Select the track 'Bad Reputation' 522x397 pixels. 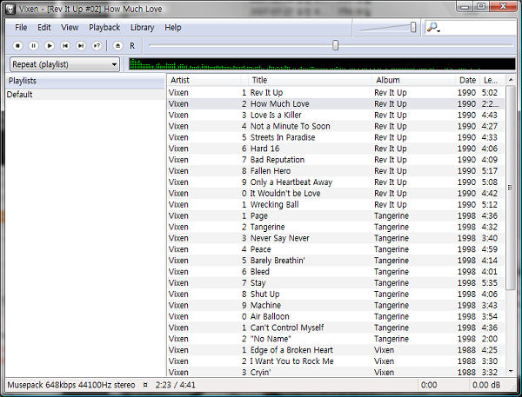click(x=336, y=160)
